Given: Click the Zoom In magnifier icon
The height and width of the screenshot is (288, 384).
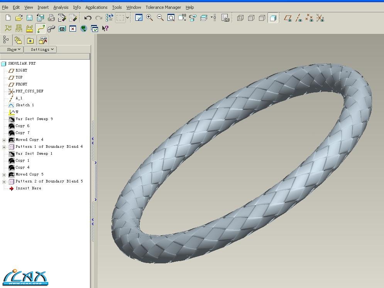Looking at the screenshot, I should tap(149, 18).
